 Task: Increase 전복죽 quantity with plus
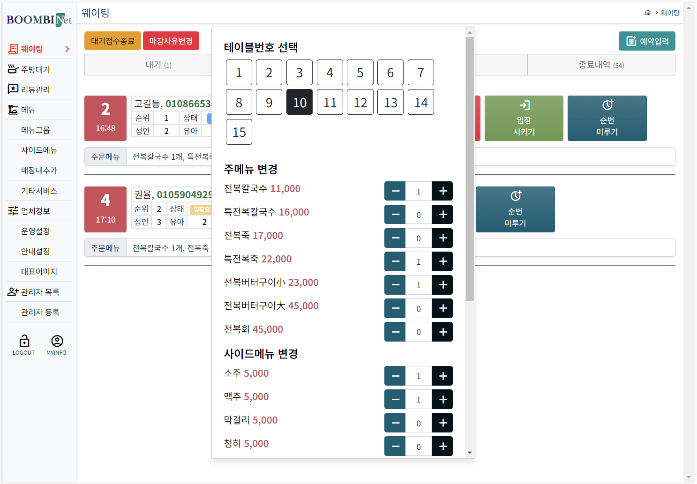442,238
